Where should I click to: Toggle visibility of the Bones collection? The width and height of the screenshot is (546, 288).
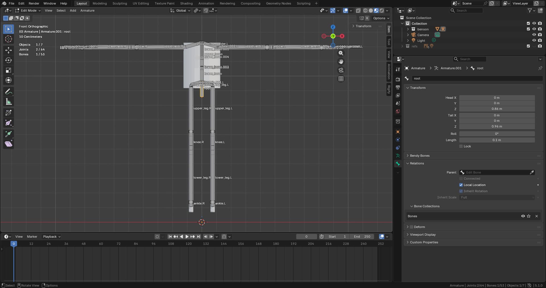coord(523,216)
